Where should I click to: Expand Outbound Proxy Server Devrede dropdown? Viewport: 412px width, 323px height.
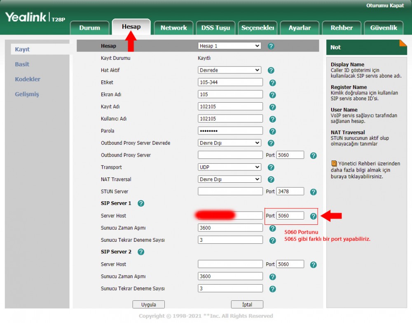(229, 143)
